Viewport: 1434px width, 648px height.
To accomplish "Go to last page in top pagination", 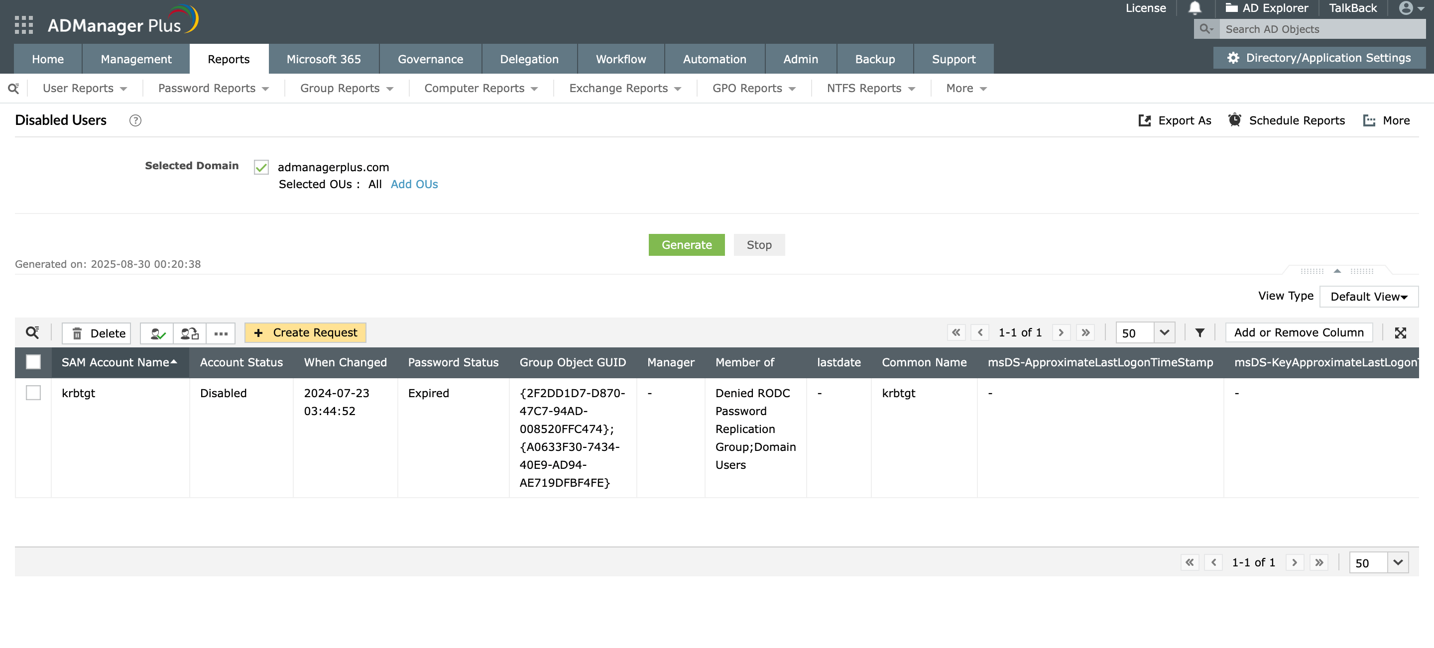I will tap(1085, 332).
